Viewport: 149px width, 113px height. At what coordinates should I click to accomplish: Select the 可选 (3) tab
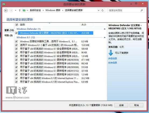pyautogui.click(x=8, y=35)
